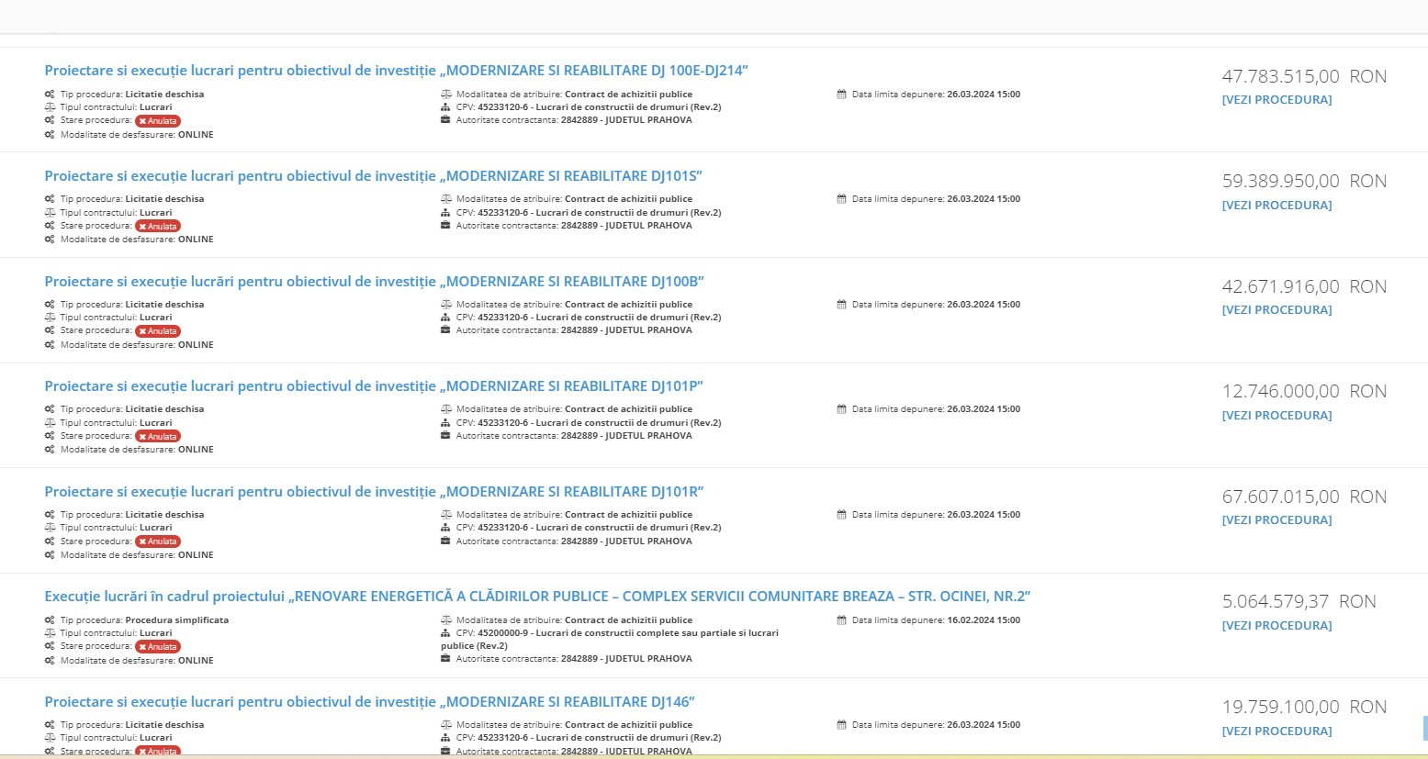Click the gear icon beside Tip procedura in DJ101R
This screenshot has width=1428, height=759.
tap(50, 515)
